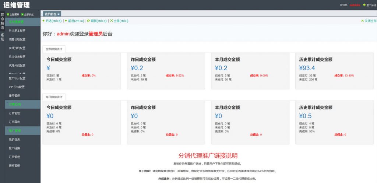Open 测算价格配置 from the sidebar
The width and height of the screenshot is (377, 183).
[17, 39]
